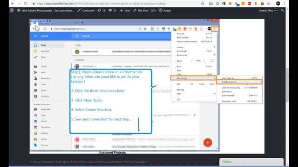The height and width of the screenshot is (167, 298).
Task: Open the SEO admin bar menu
Action: (x=153, y=11)
